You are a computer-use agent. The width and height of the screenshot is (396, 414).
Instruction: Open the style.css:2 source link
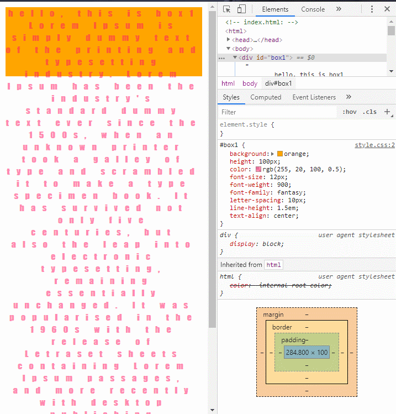pyautogui.click(x=374, y=145)
